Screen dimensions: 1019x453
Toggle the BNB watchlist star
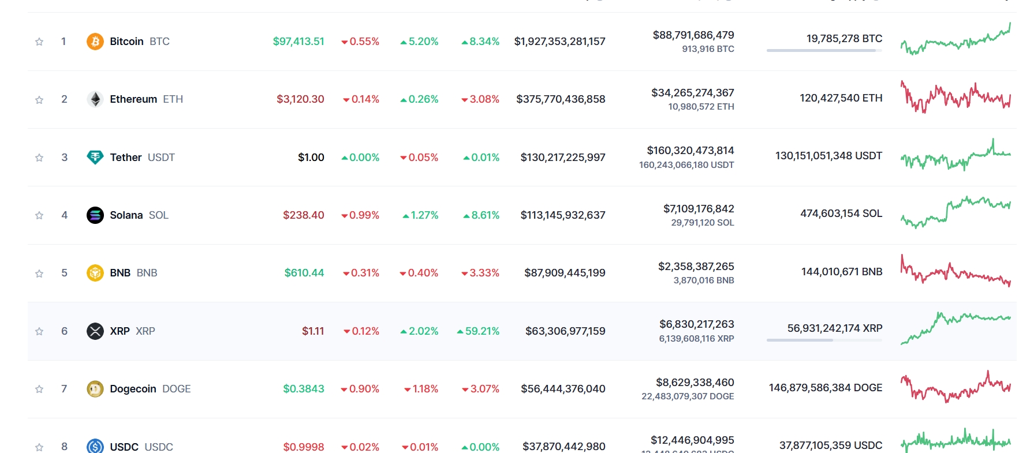click(39, 274)
